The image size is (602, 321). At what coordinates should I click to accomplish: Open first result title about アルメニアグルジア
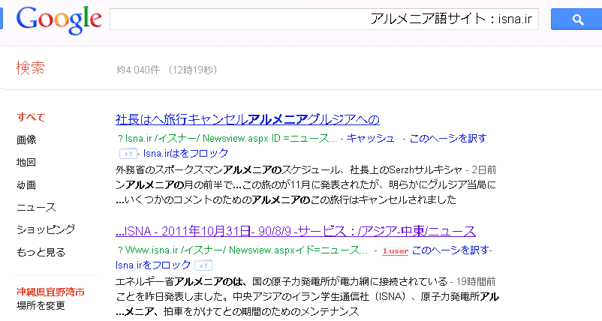tap(248, 119)
